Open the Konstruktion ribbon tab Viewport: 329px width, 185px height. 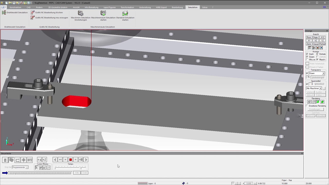coord(15,7)
